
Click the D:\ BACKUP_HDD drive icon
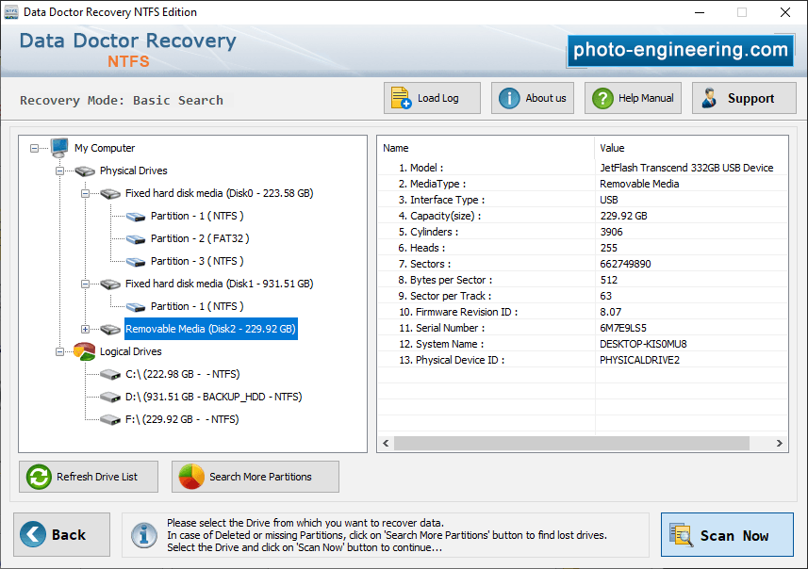coord(110,397)
